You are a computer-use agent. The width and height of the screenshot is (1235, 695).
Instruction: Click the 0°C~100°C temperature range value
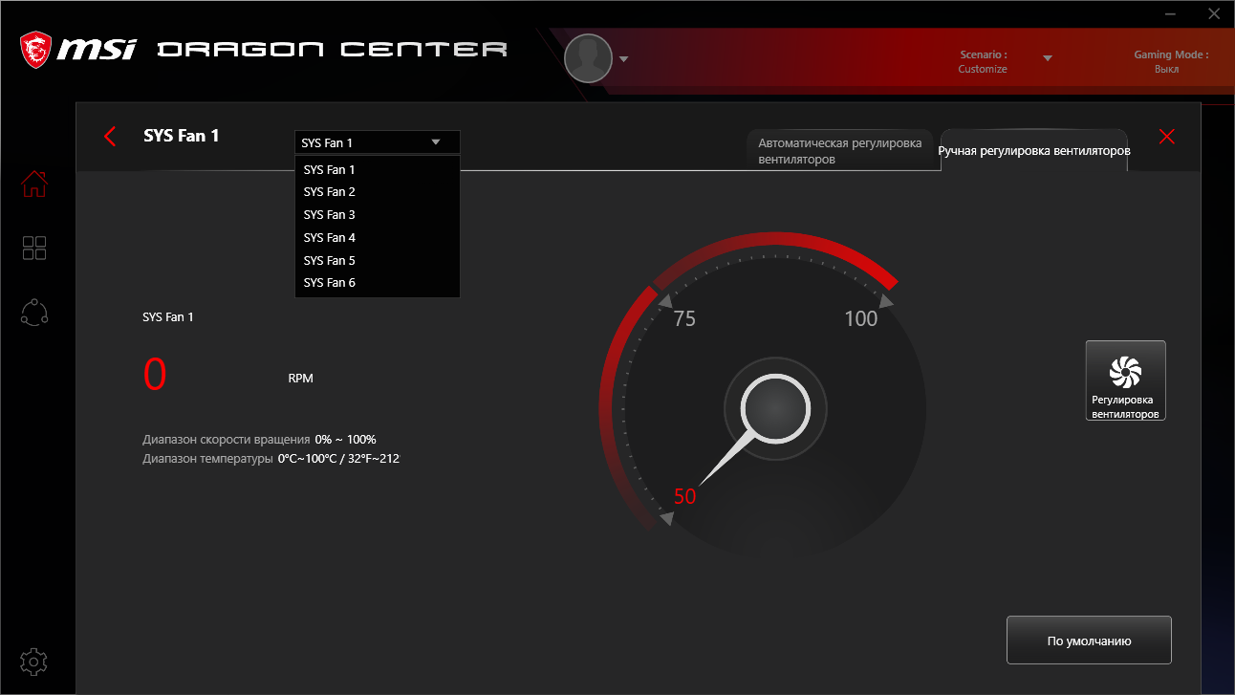(x=338, y=459)
